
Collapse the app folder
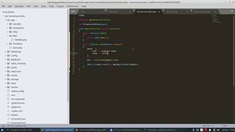[x=6, y=20]
